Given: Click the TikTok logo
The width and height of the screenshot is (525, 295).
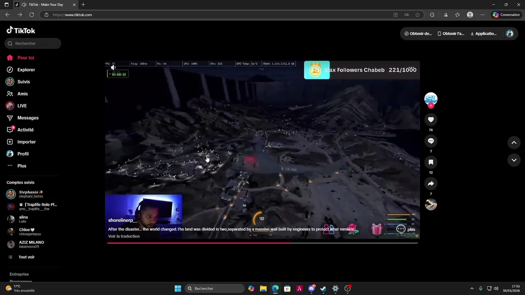Looking at the screenshot, I should [21, 30].
